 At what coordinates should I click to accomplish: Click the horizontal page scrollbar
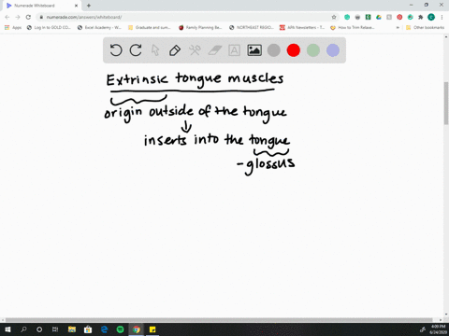[x=219, y=320]
